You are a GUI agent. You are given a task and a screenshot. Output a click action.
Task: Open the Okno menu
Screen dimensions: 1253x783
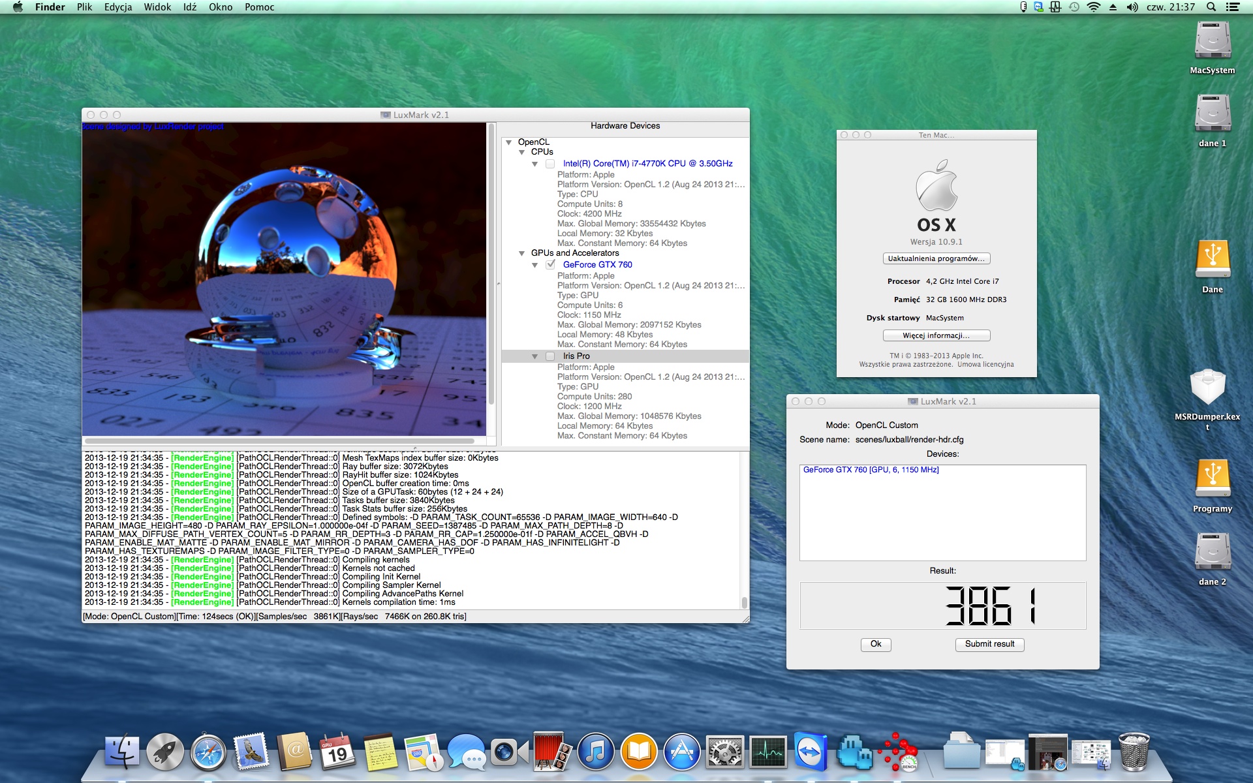tap(221, 7)
